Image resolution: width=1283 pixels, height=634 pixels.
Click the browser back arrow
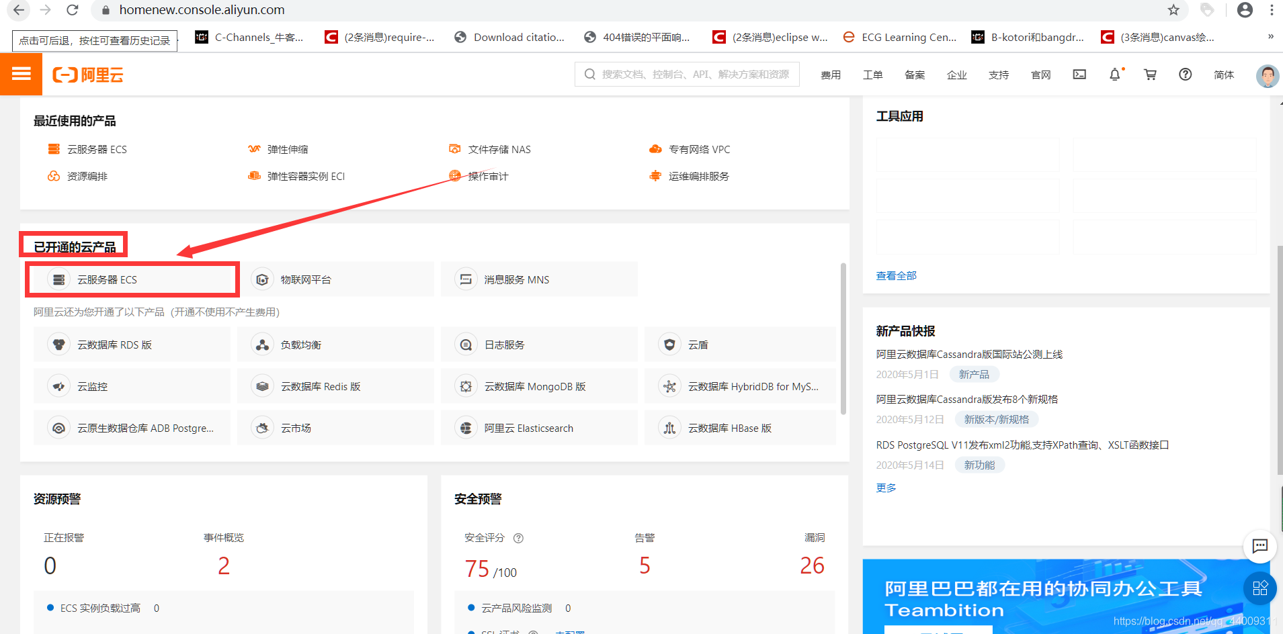coord(19,10)
